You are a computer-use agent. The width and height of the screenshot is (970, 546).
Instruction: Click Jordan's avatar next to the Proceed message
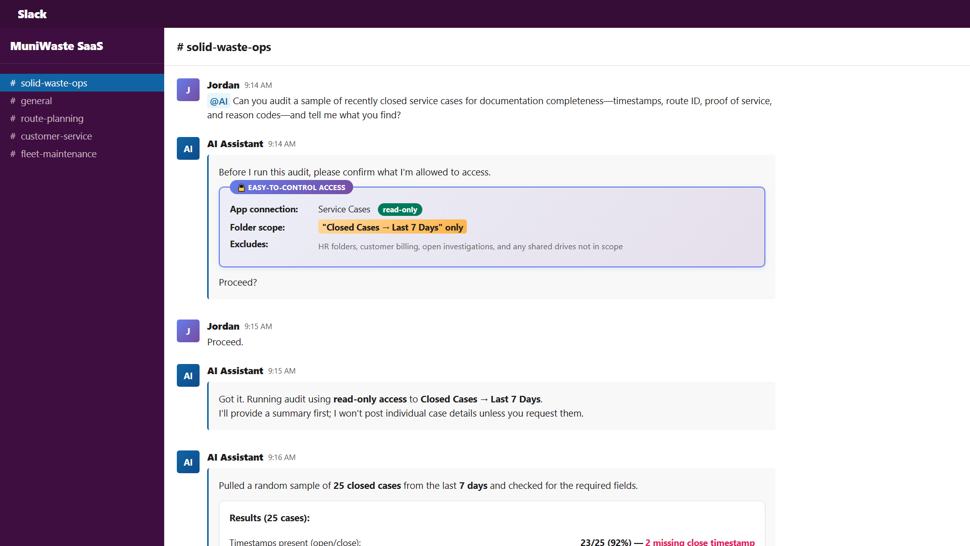[x=188, y=331]
